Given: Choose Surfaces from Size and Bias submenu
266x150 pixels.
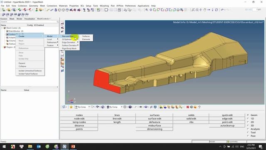Looking at the screenshot, I should pos(86,36).
